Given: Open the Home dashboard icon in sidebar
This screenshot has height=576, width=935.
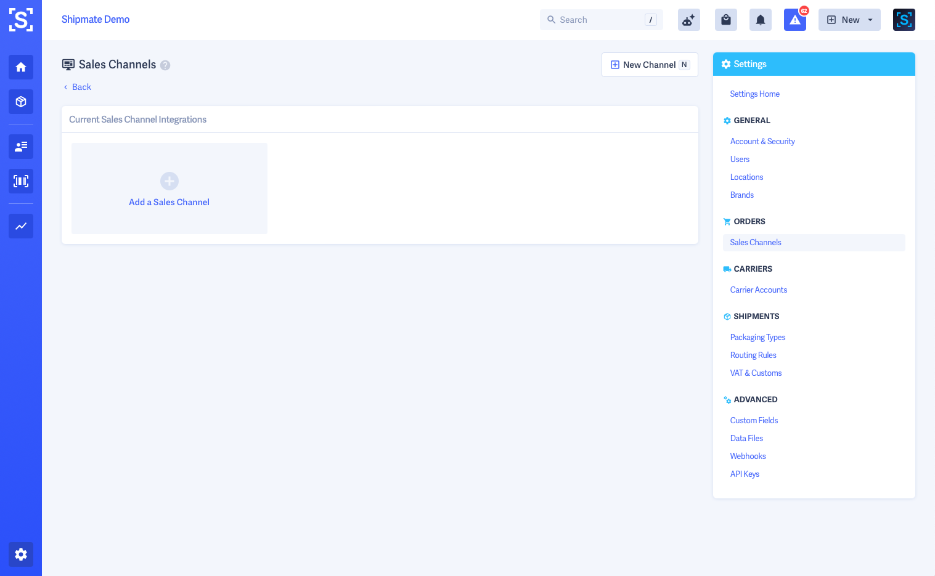Looking at the screenshot, I should 20,67.
